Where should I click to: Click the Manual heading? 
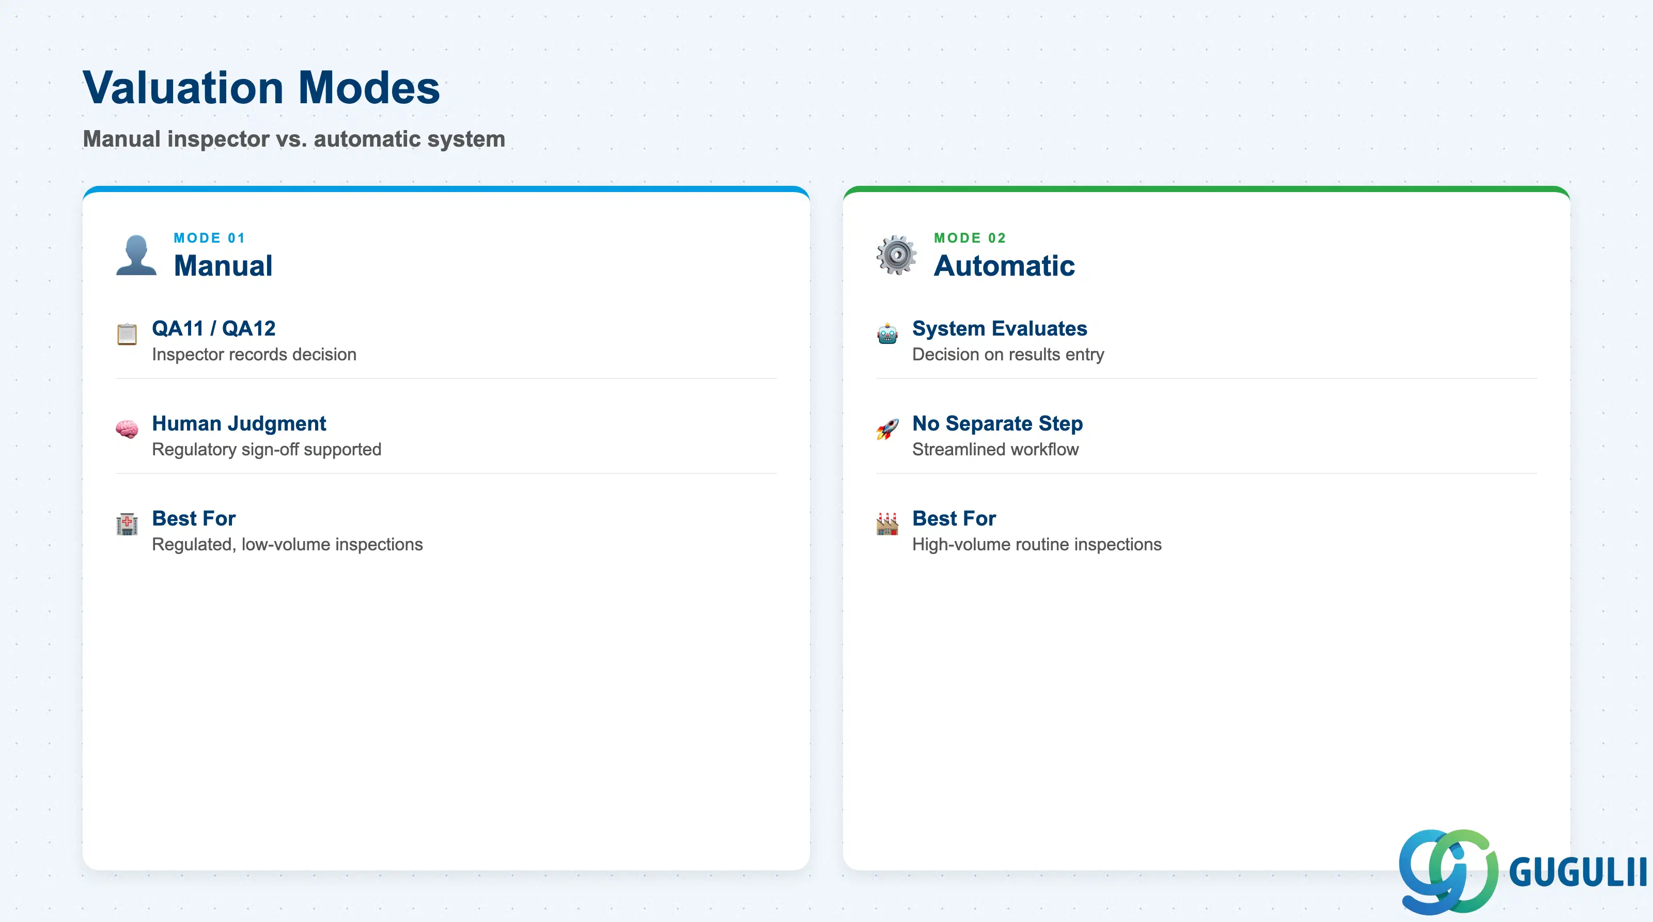[x=223, y=265]
